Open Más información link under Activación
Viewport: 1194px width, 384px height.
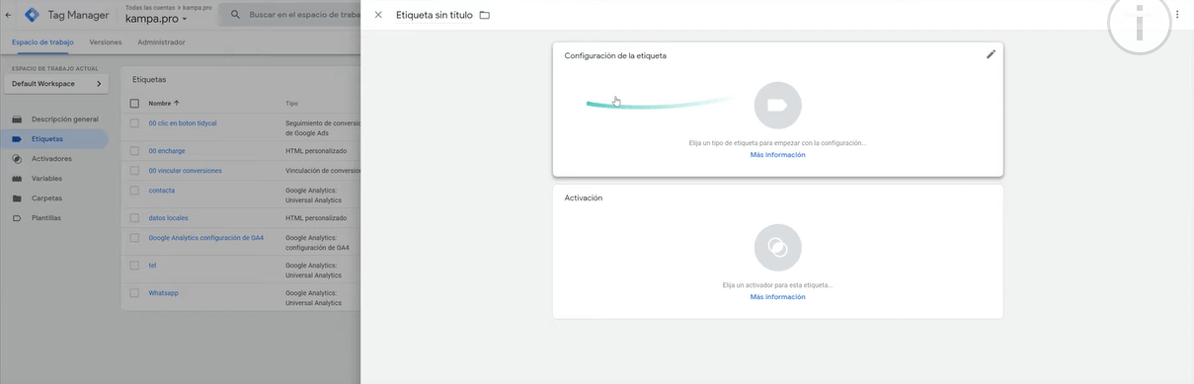coord(777,297)
